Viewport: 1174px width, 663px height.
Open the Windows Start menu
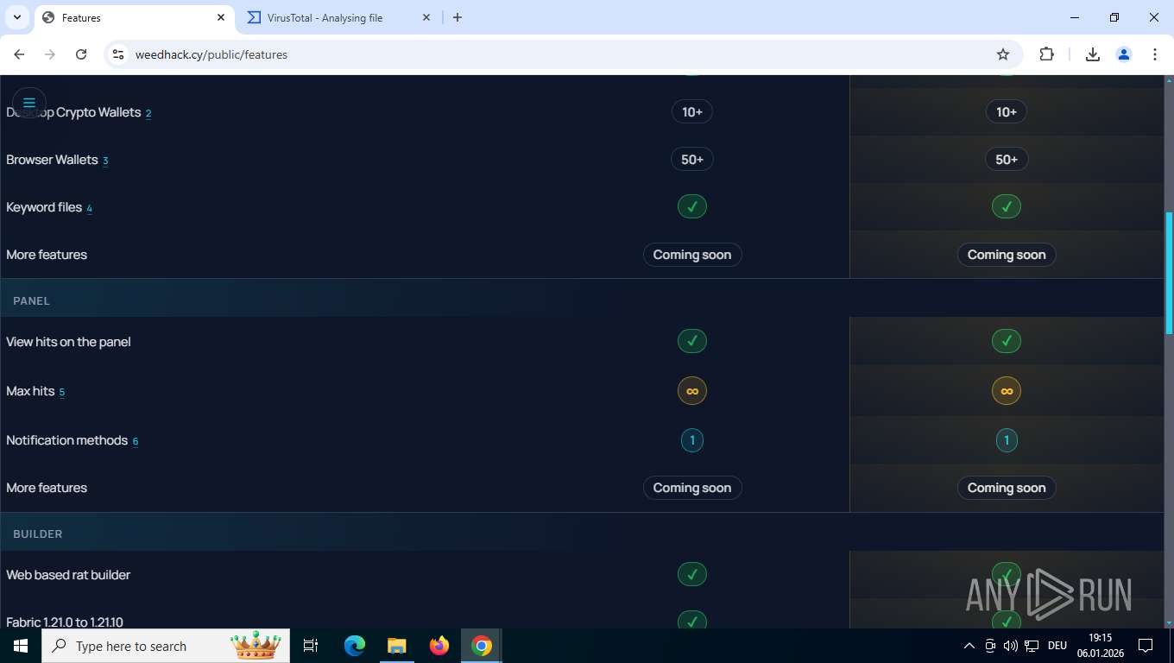tap(21, 646)
